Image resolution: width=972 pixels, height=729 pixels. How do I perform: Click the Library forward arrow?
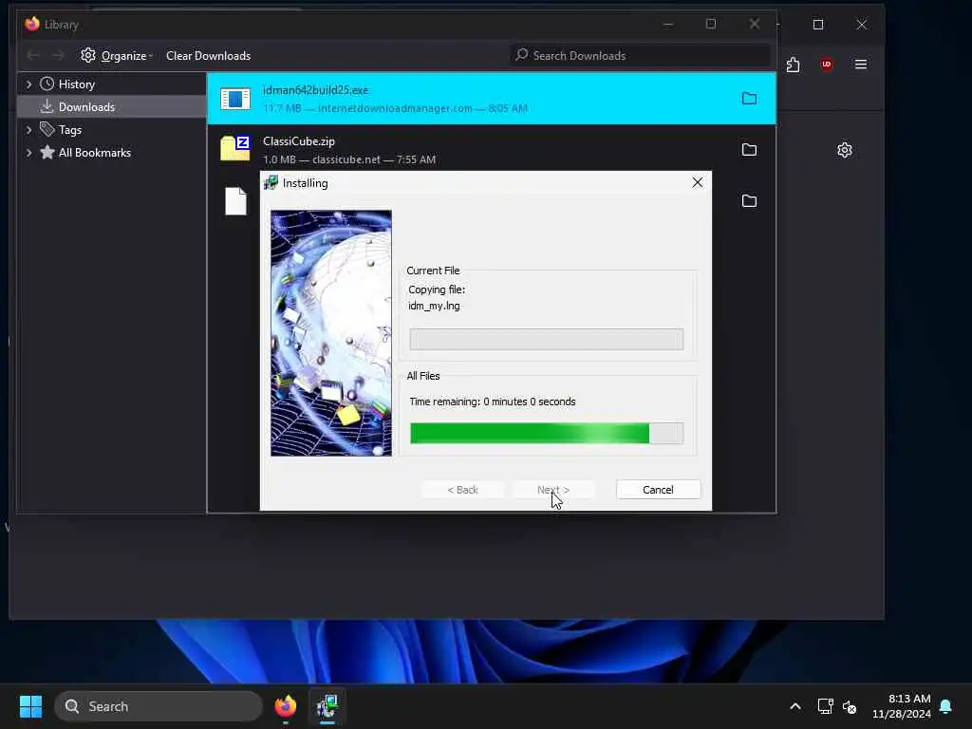click(58, 56)
